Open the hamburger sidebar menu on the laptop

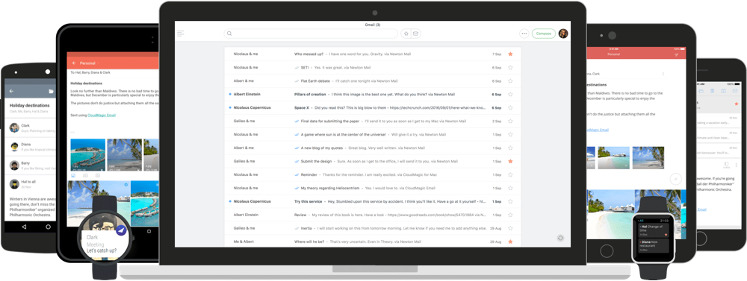181,34
